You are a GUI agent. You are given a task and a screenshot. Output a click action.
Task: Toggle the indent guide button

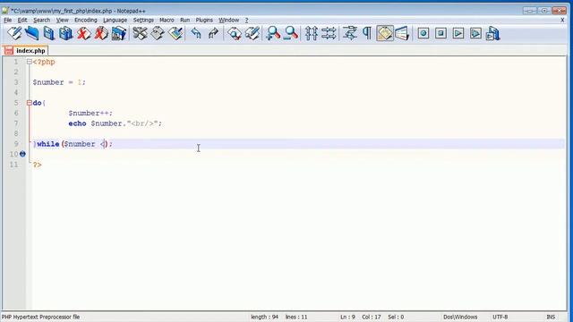pos(385,34)
